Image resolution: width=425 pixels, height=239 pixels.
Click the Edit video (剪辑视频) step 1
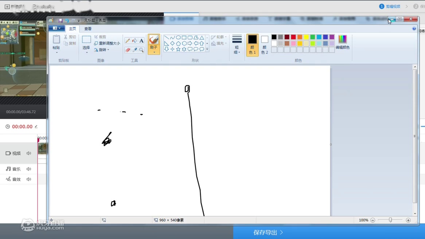pos(390,6)
